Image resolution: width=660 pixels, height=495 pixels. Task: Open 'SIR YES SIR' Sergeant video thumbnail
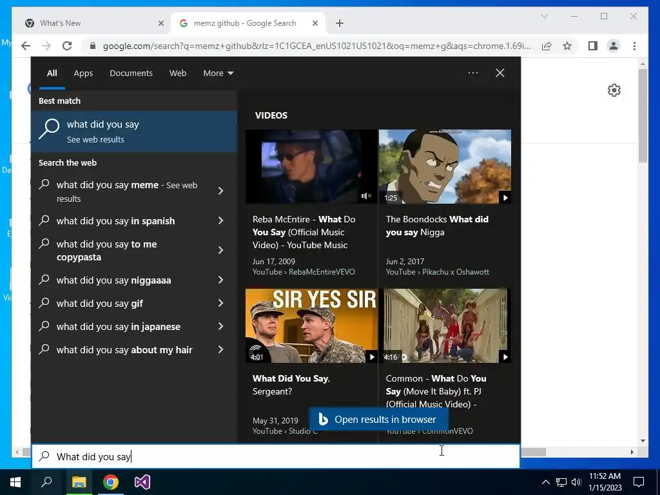pyautogui.click(x=311, y=325)
